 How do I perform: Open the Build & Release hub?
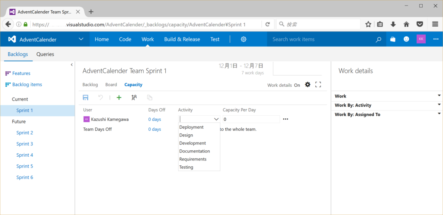click(182, 39)
